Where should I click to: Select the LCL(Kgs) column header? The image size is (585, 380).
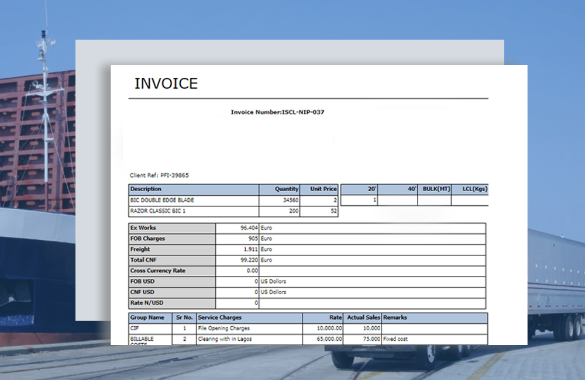tap(470, 189)
